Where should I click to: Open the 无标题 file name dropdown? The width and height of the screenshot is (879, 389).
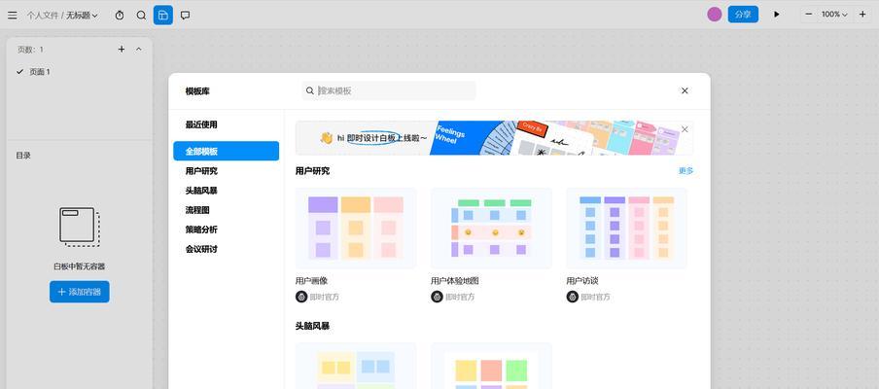coord(82,16)
